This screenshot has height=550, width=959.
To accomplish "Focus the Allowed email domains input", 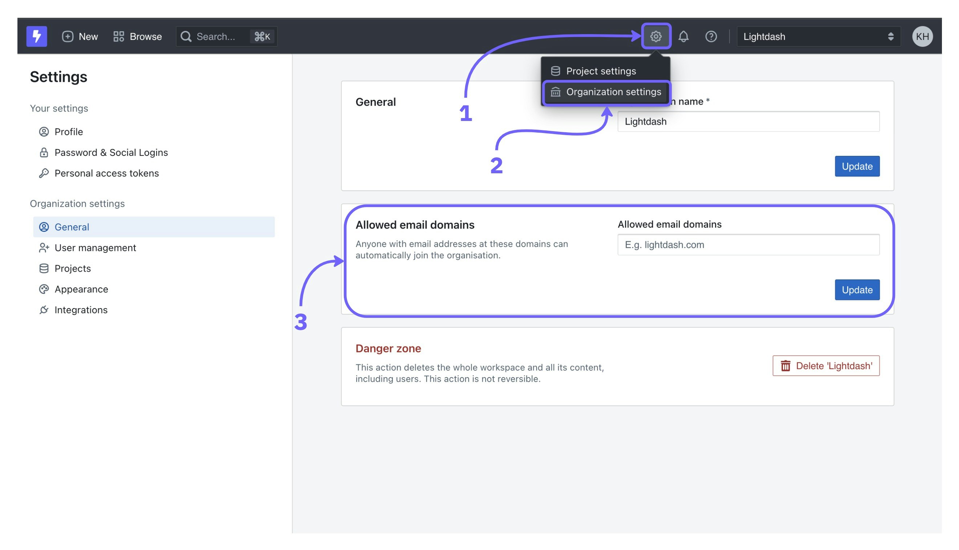I will coord(749,245).
